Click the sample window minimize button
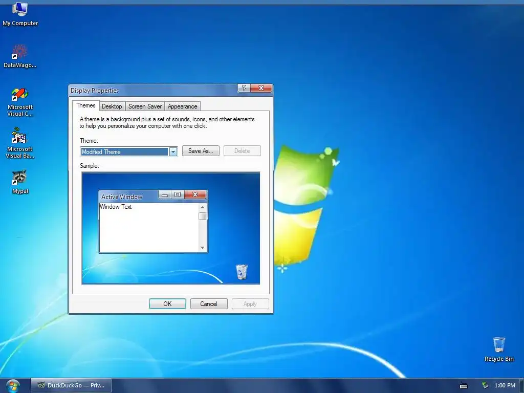 click(165, 195)
